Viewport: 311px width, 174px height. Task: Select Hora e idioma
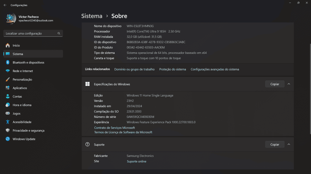click(33, 105)
